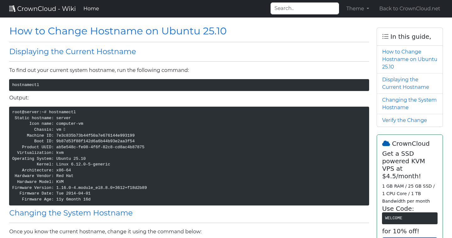
Task: Click the main page title heading
Action: coord(118,31)
